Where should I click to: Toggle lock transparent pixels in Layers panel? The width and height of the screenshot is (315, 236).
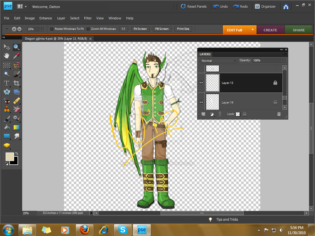238,114
